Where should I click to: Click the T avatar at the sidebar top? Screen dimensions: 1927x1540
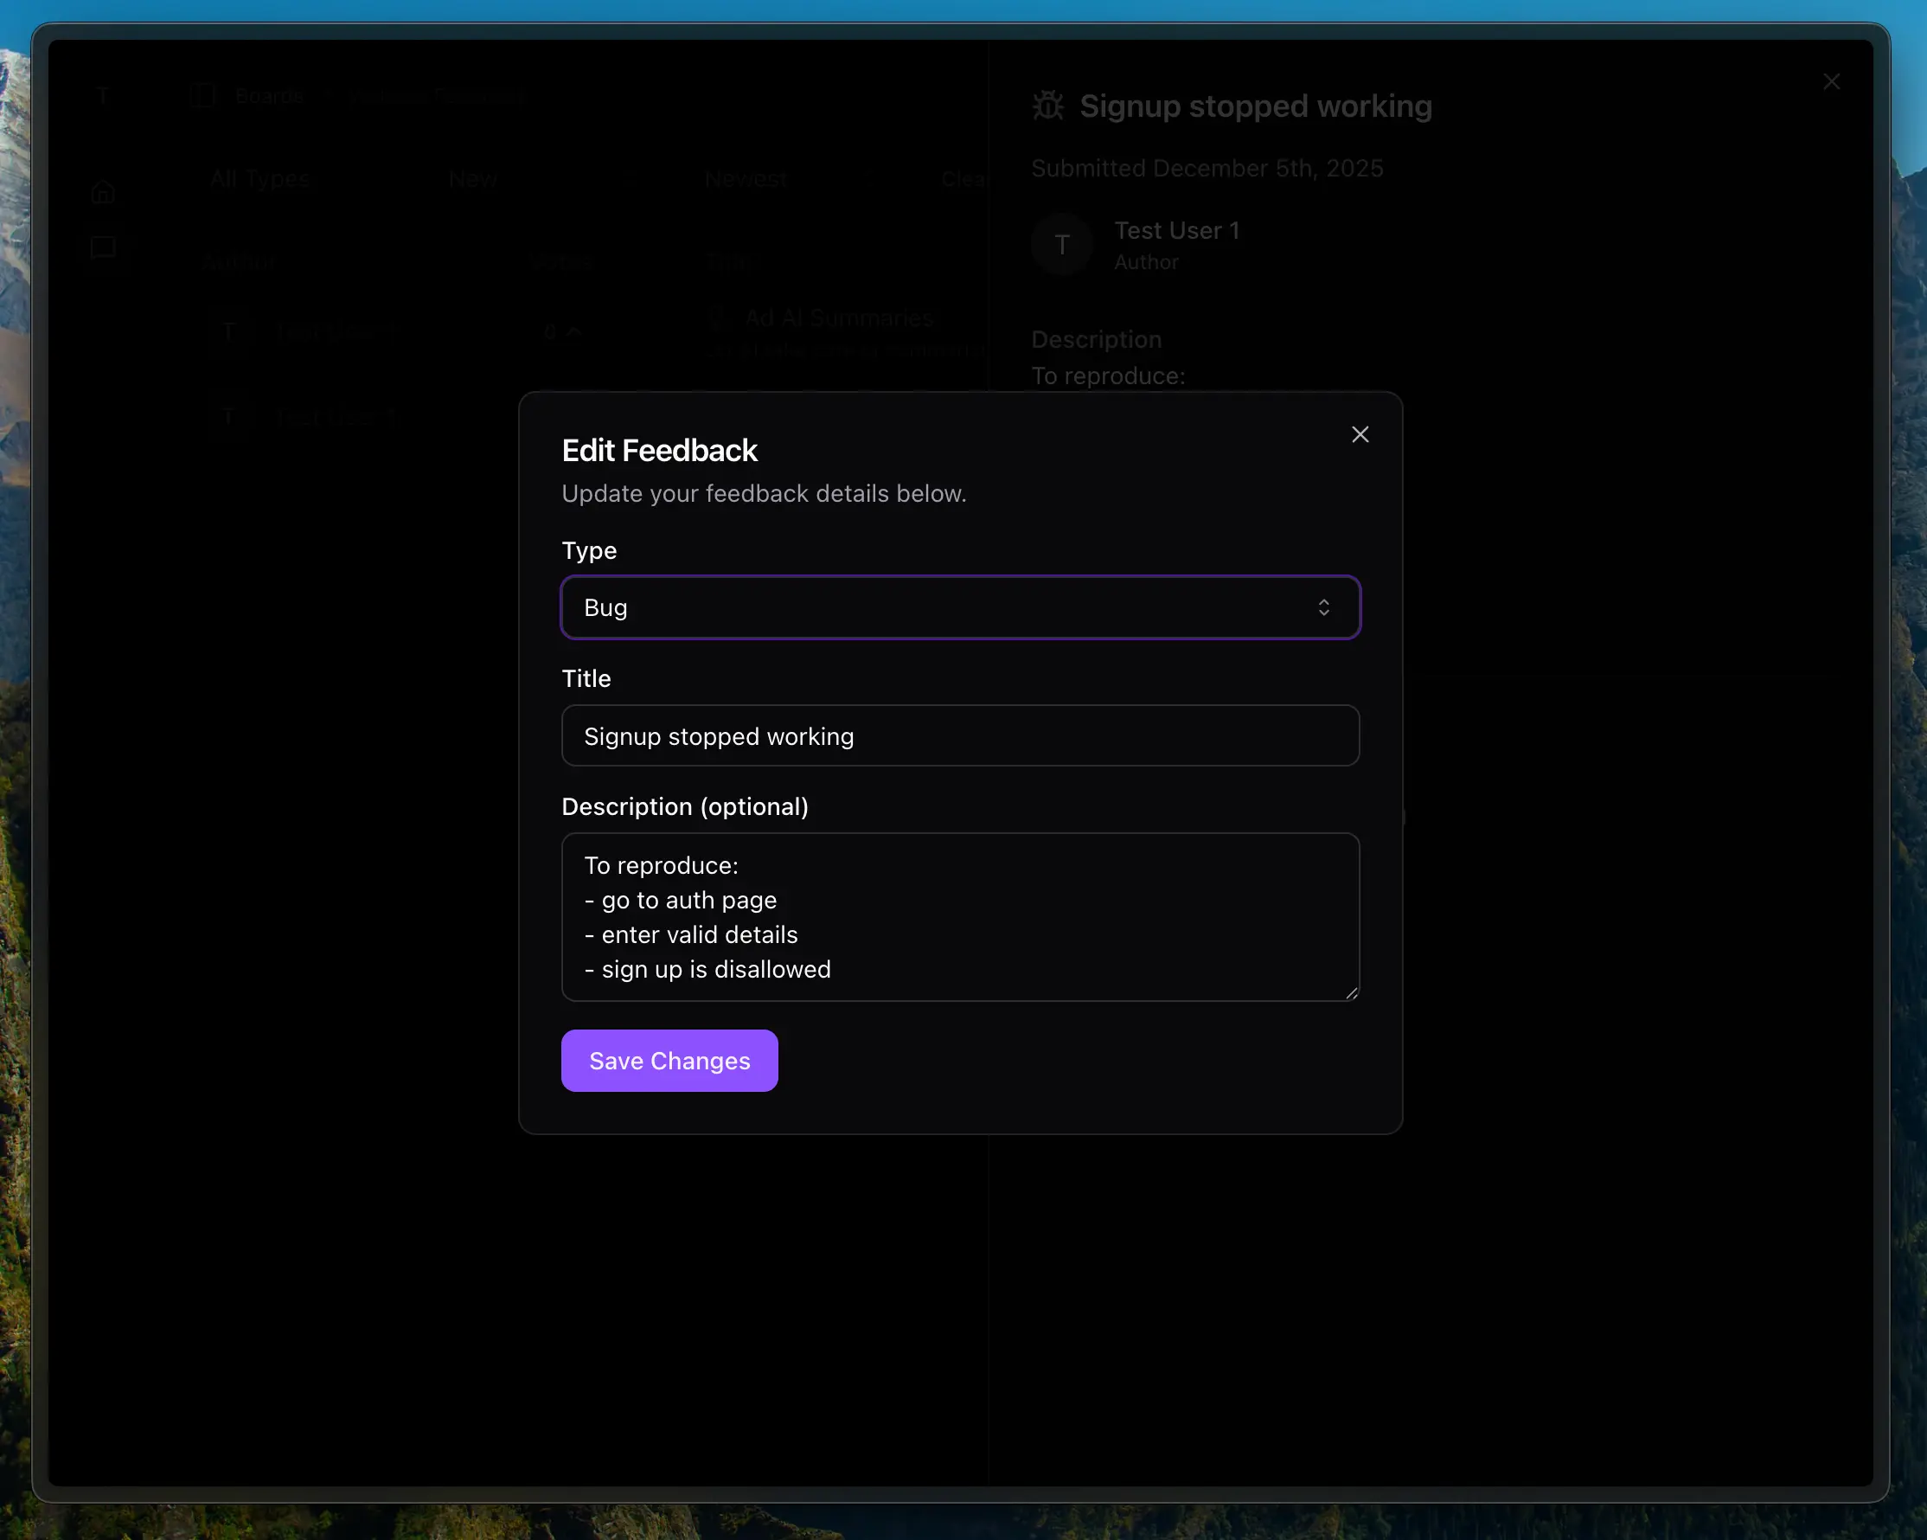tap(104, 95)
